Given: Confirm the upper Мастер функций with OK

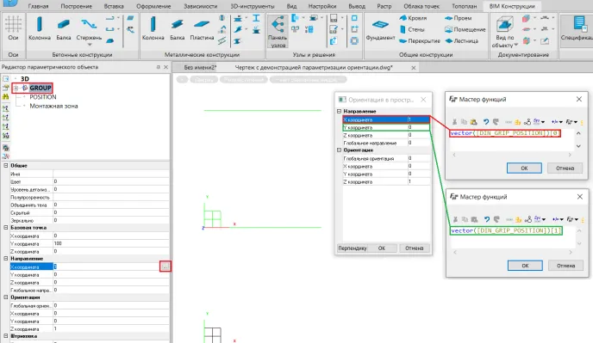Looking at the screenshot, I should (x=524, y=168).
